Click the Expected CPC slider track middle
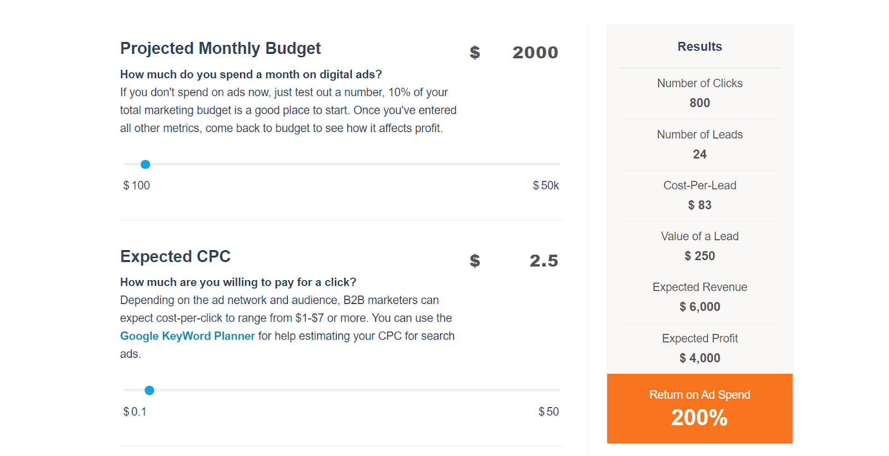889x456 pixels. point(342,390)
